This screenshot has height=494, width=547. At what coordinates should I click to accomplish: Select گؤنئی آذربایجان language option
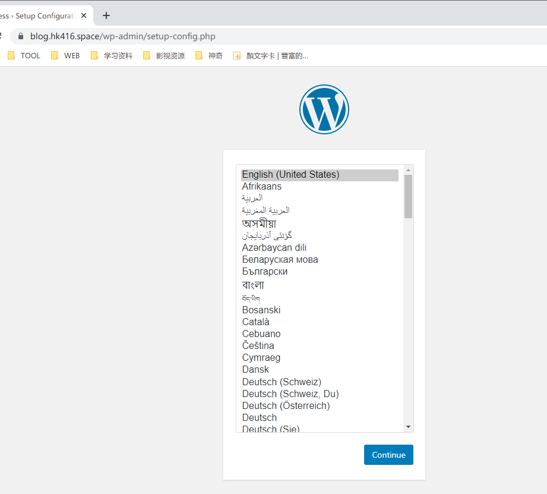point(320,235)
